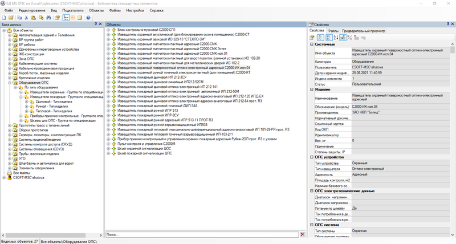This screenshot has height=244, width=456.
Task: Open the Подкаталоги menu
Action: pyautogui.click(x=72, y=10)
